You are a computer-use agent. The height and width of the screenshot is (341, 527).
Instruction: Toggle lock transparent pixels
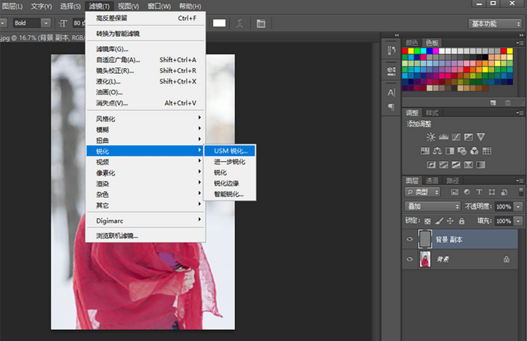tap(427, 221)
